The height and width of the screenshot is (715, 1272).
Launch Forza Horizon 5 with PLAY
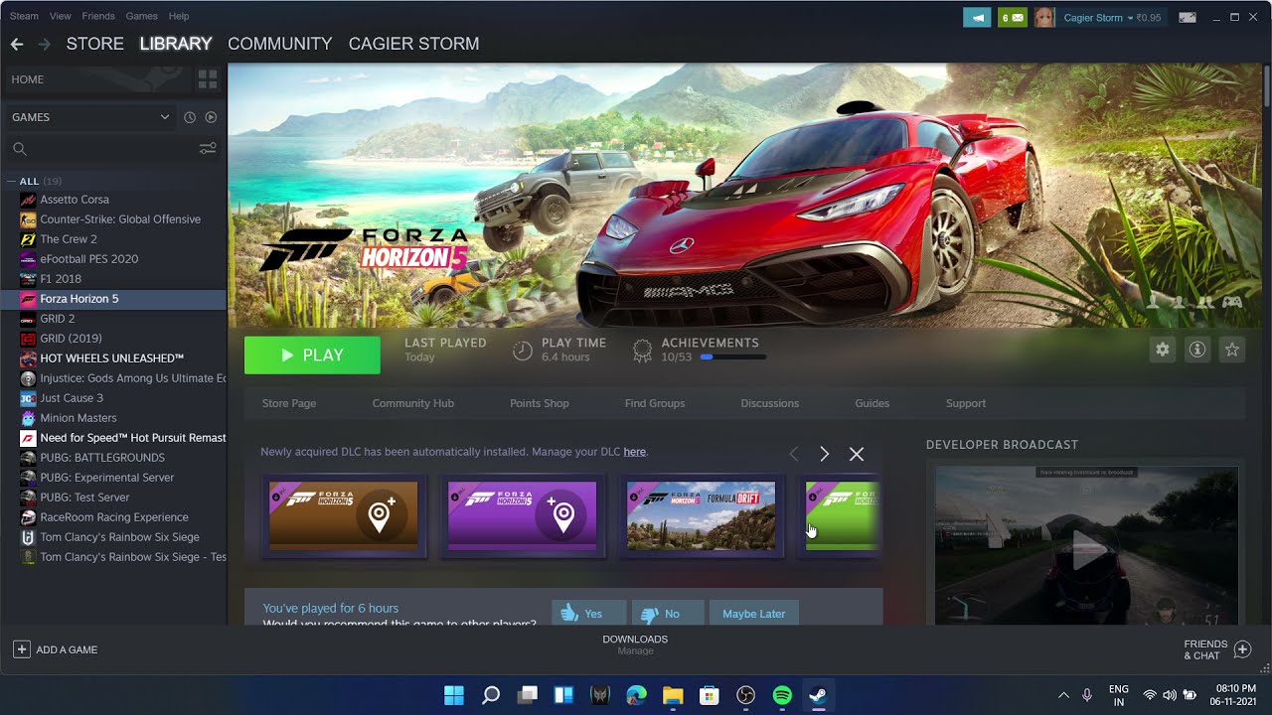click(x=312, y=356)
